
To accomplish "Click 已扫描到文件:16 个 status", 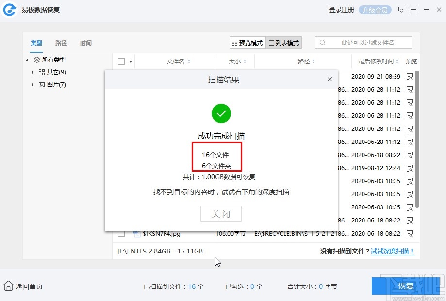I will coord(174,286).
